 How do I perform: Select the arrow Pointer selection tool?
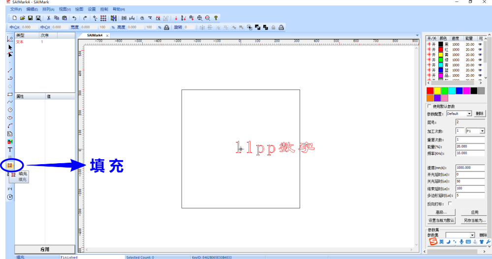10,47
